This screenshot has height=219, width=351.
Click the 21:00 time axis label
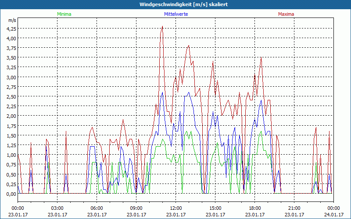[294, 208]
